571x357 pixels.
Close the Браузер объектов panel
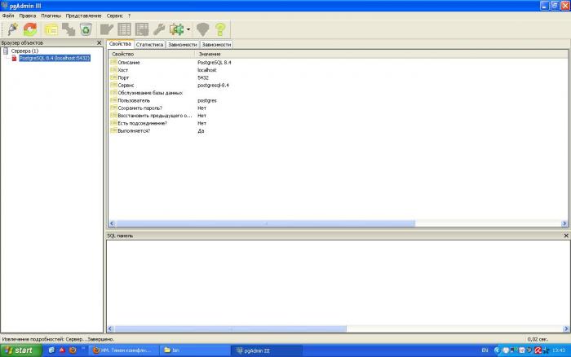pos(99,42)
